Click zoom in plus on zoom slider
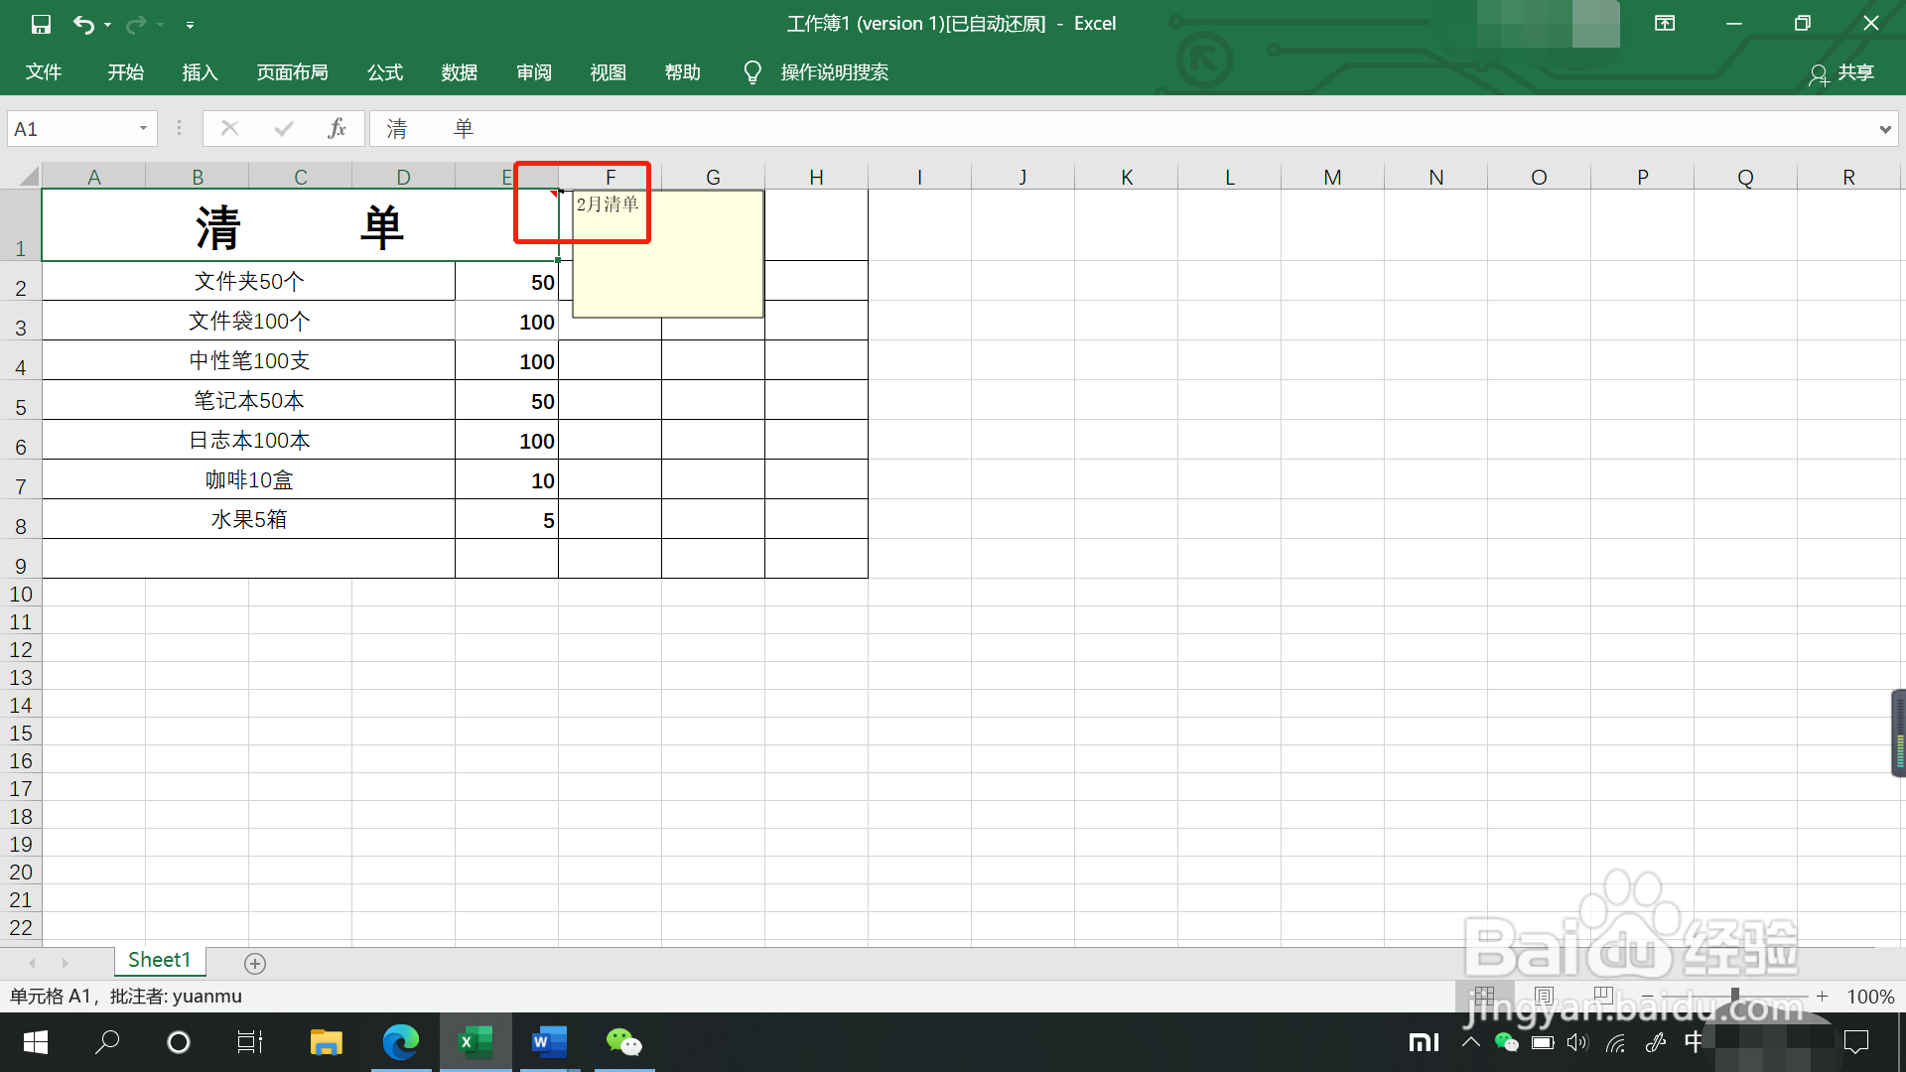 point(1822,996)
